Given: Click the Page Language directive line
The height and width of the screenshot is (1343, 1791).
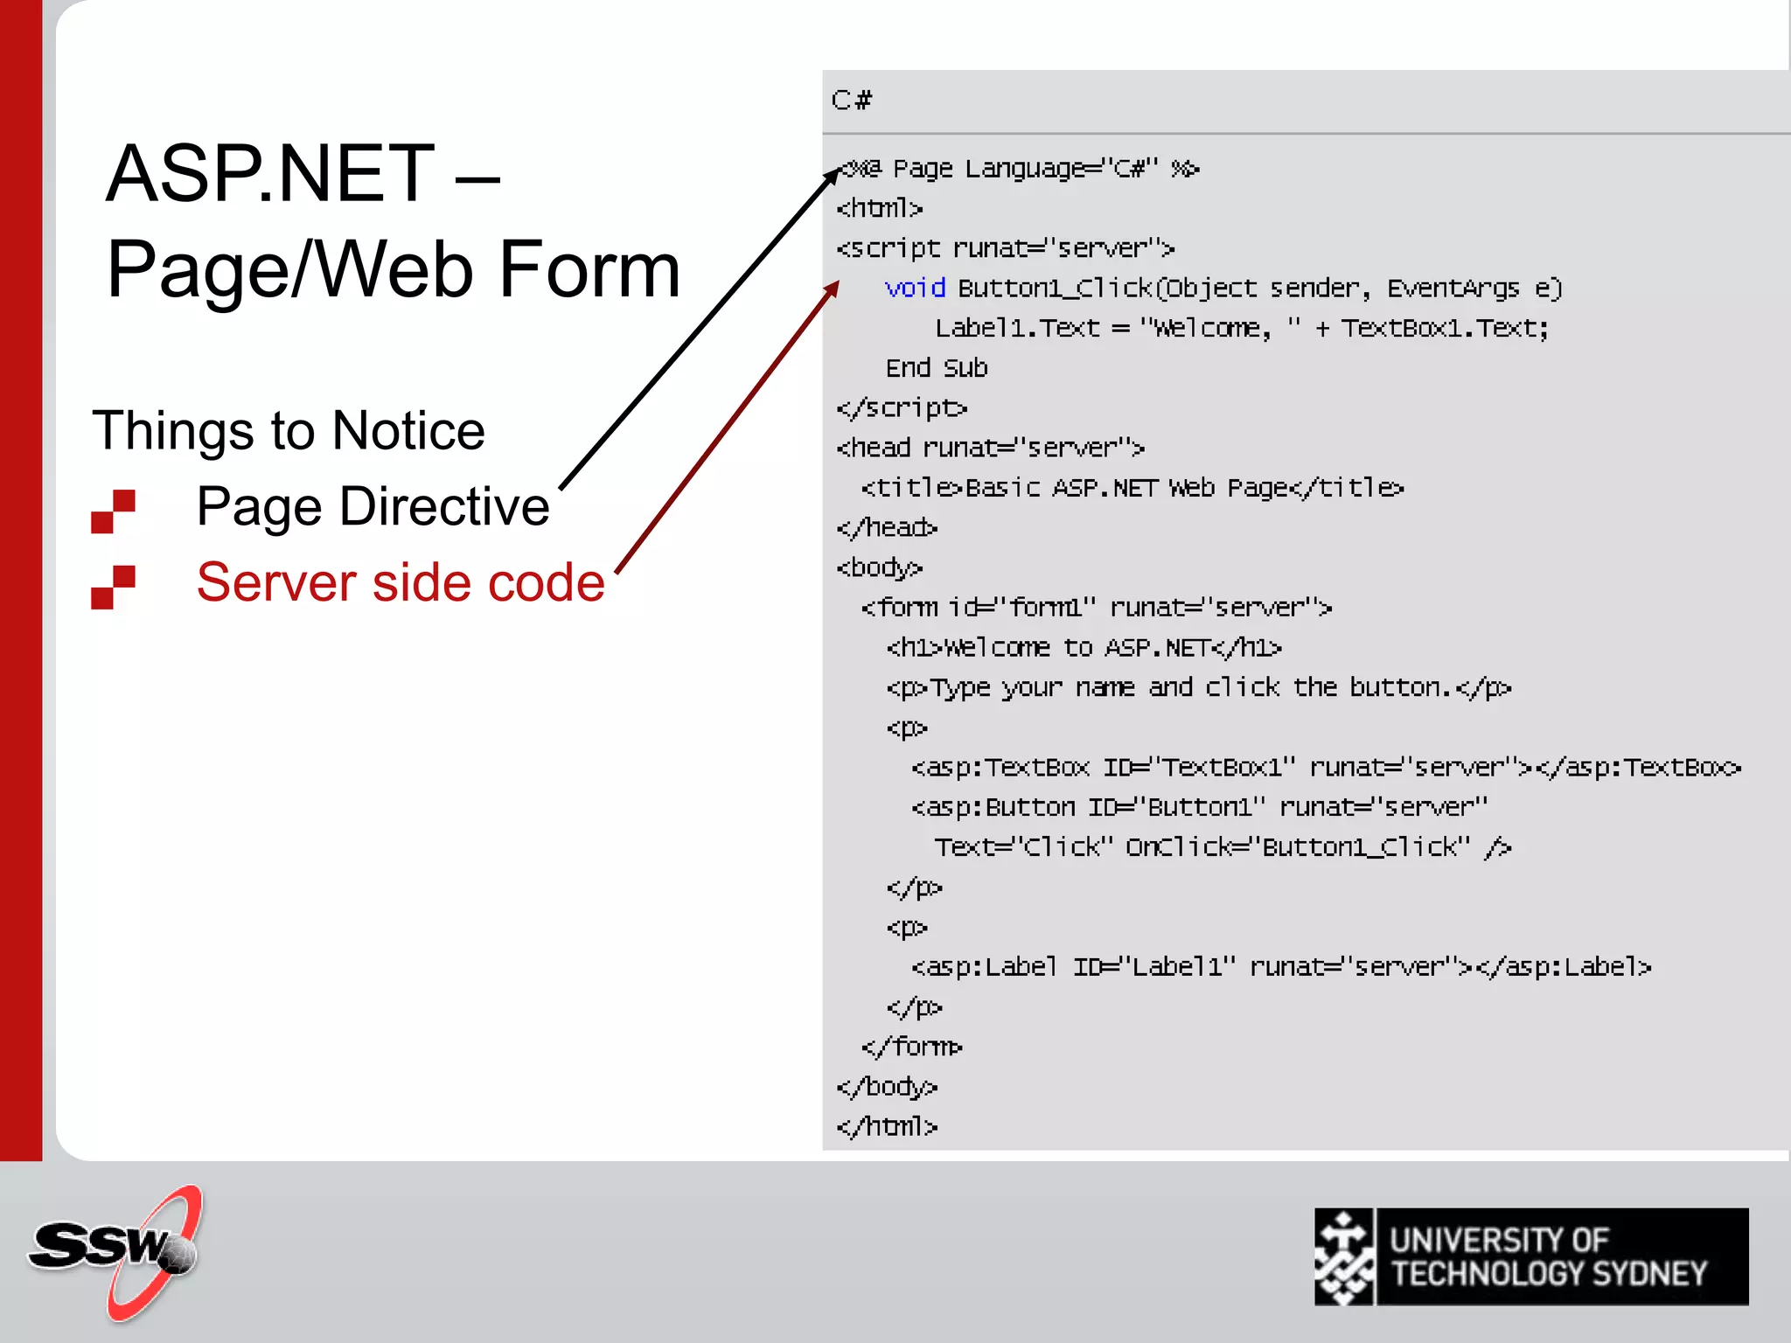Looking at the screenshot, I should 1019,168.
